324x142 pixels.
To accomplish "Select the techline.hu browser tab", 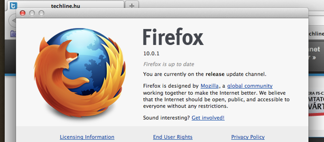I will 66,4.
